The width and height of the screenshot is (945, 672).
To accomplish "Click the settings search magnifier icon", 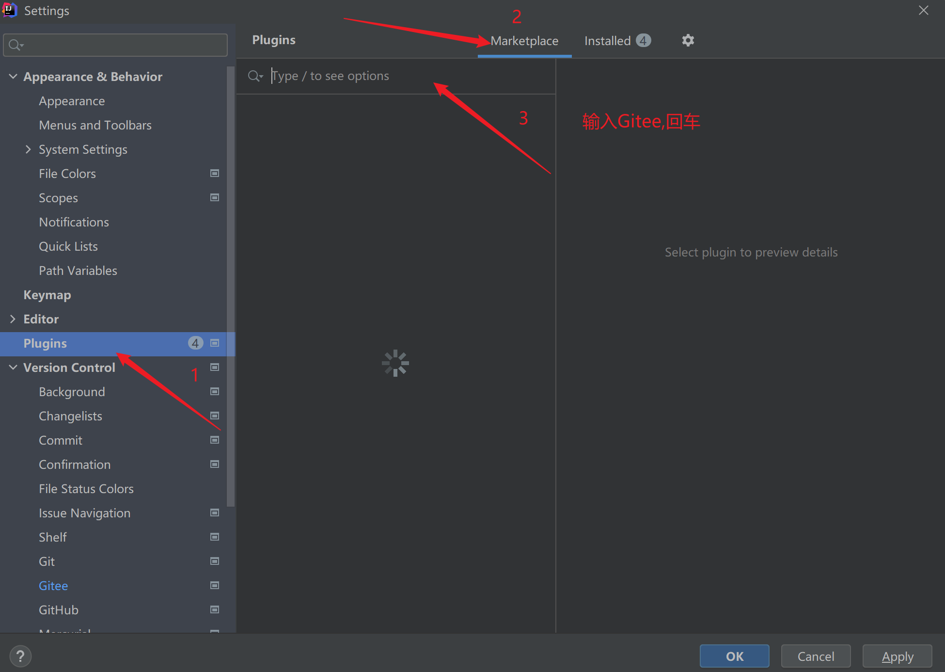I will pos(16,45).
